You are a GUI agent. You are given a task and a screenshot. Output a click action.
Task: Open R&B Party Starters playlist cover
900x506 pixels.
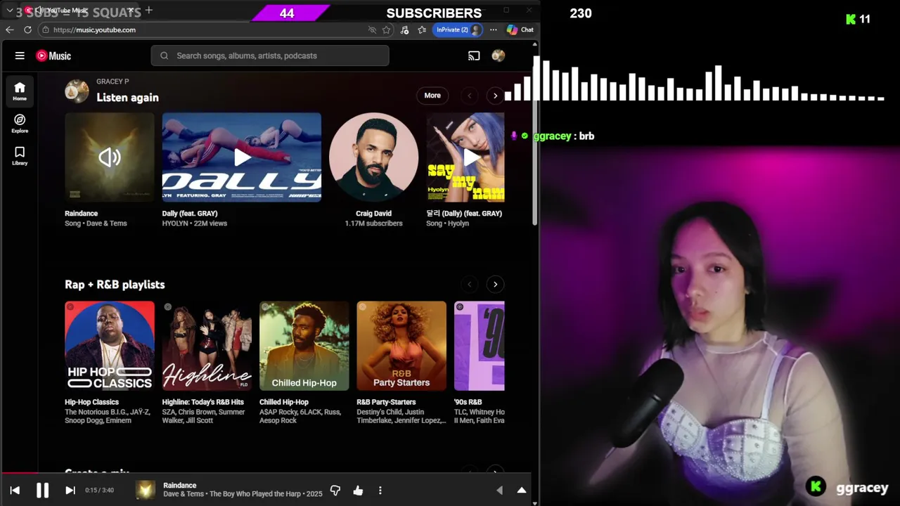pyautogui.click(x=401, y=346)
